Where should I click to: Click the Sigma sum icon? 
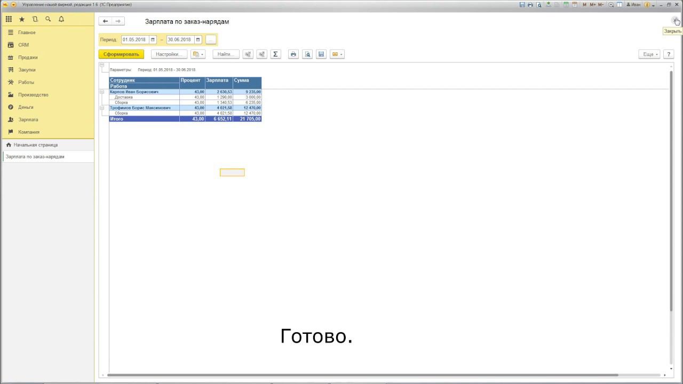point(275,54)
